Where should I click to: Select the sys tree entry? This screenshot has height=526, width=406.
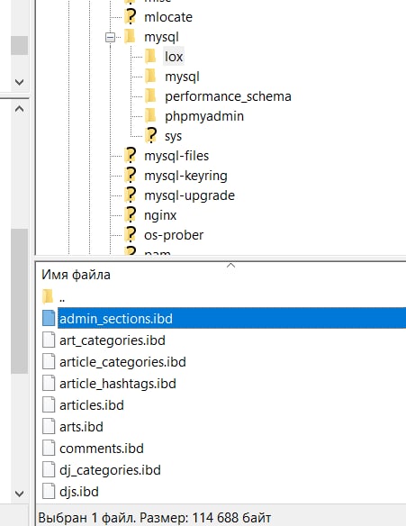[173, 137]
